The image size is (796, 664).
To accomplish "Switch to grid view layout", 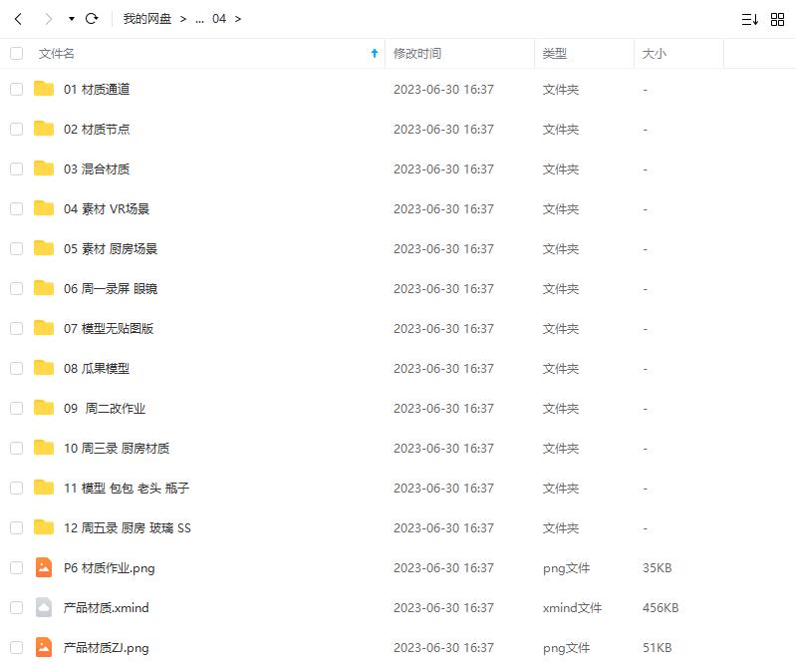I will (x=777, y=19).
